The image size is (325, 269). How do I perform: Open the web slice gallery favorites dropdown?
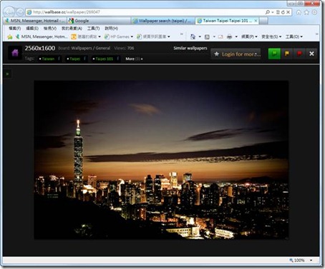click(153, 36)
